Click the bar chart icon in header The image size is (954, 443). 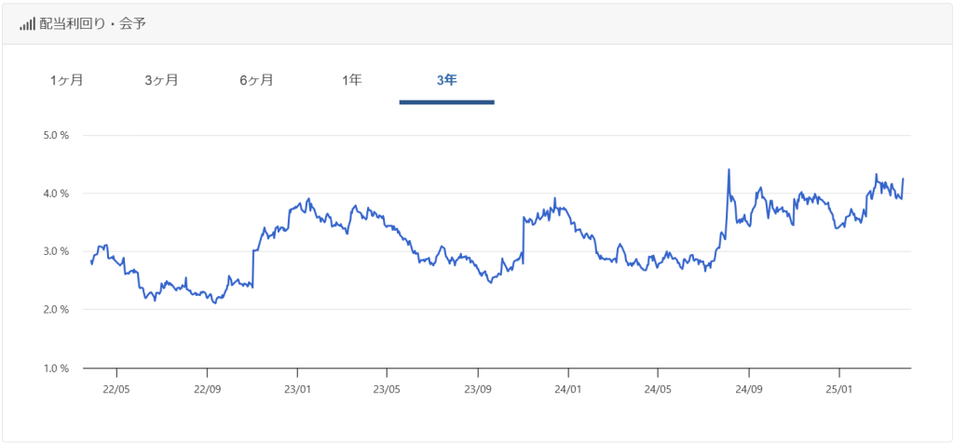point(27,23)
